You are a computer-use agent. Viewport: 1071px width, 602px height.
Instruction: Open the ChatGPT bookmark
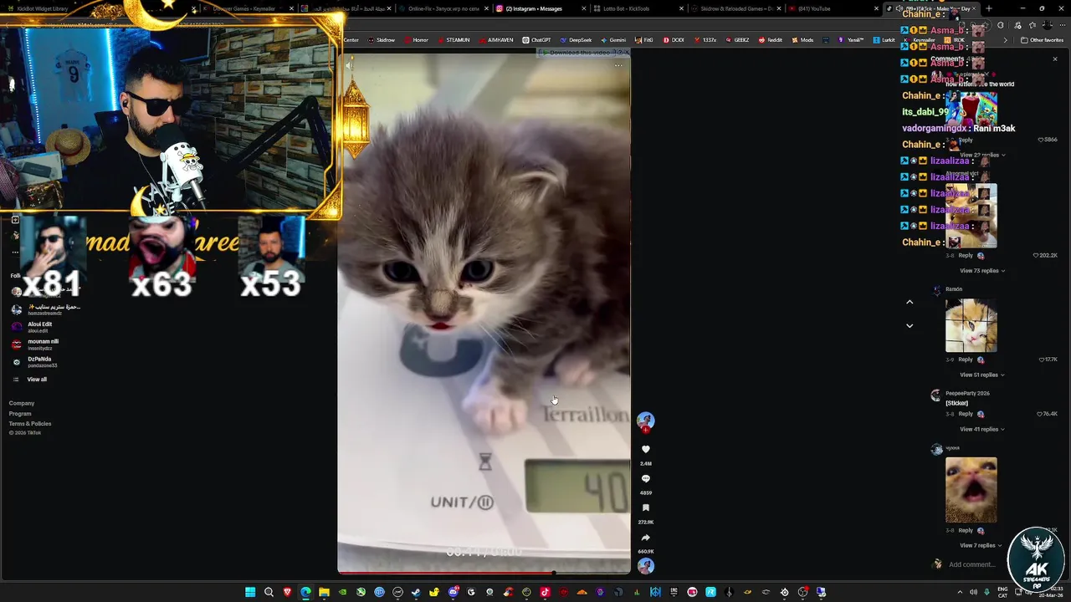[x=536, y=40]
